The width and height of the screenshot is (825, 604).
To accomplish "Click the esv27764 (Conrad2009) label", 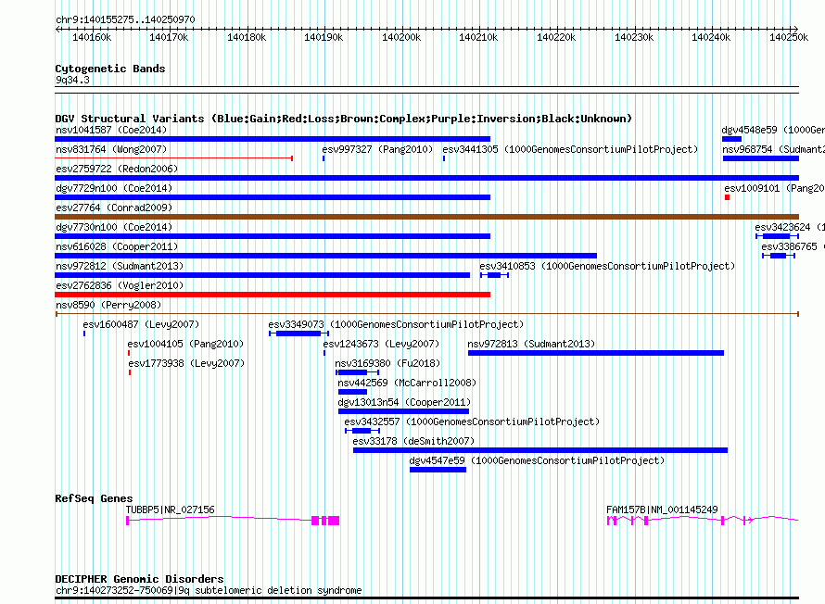I will coord(114,208).
